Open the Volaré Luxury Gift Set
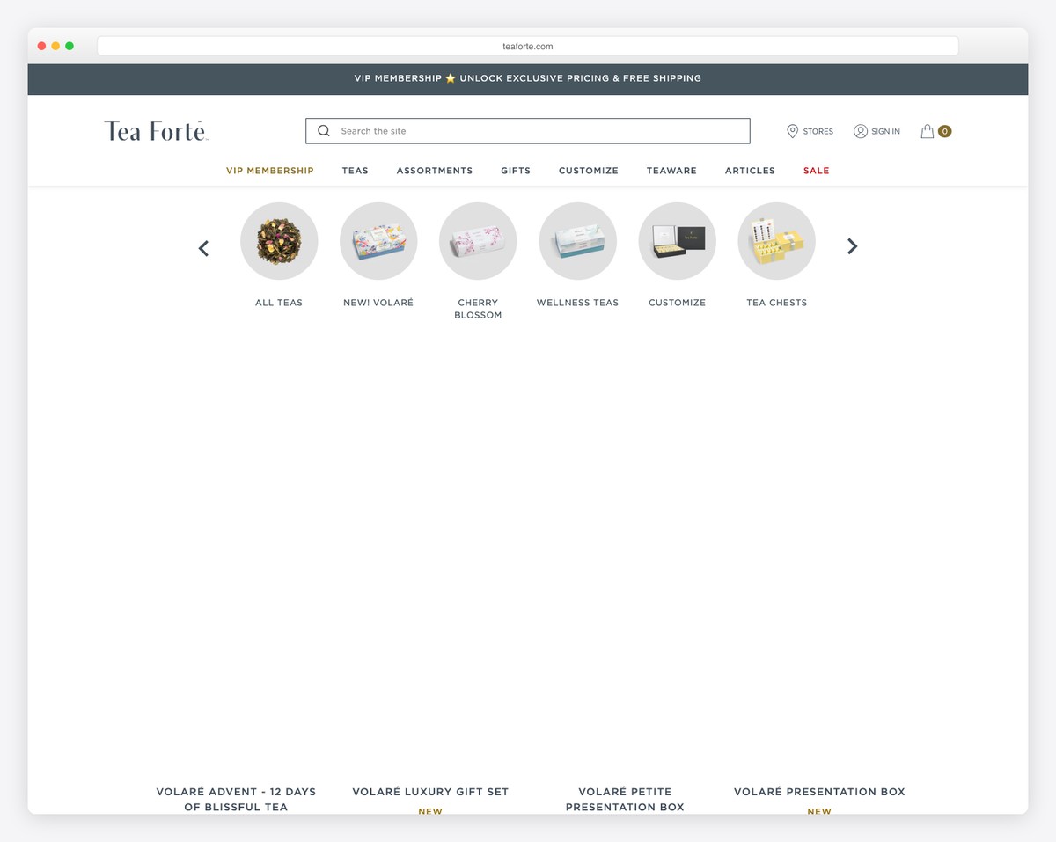 coord(430,792)
